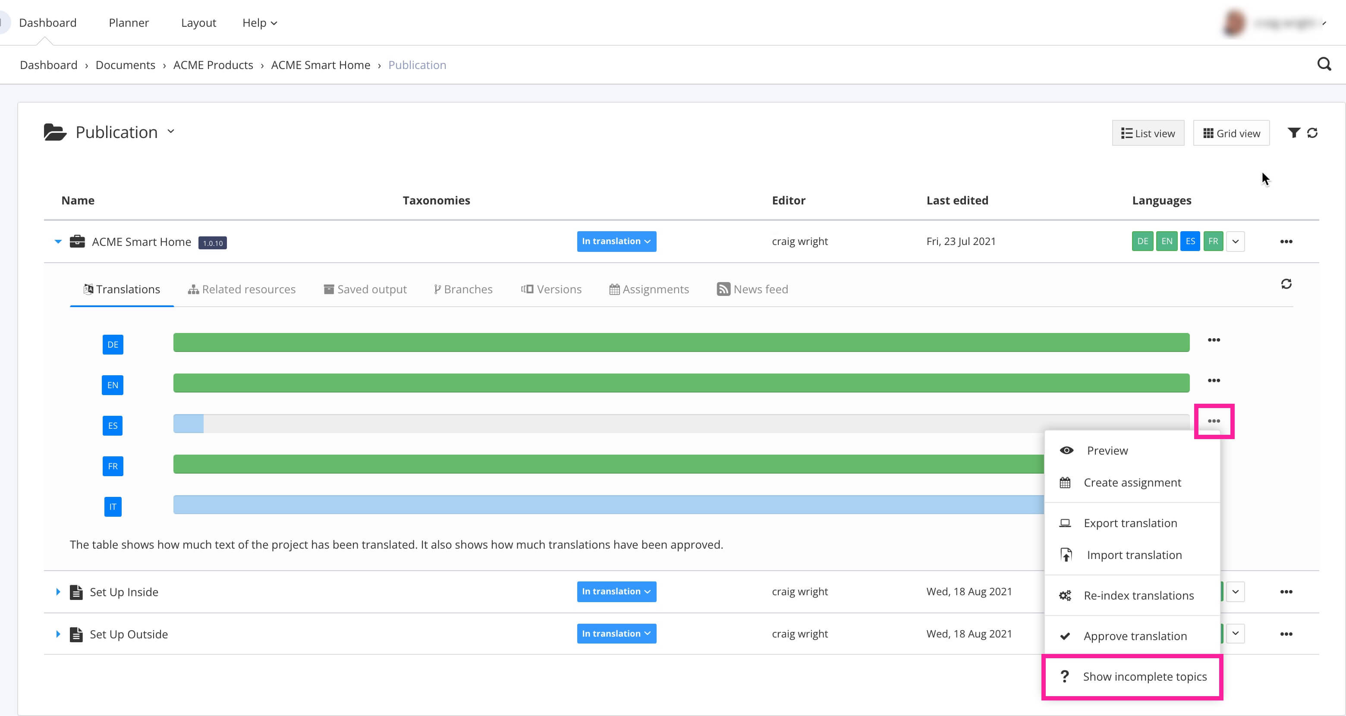Switch to Grid view
Image resolution: width=1346 pixels, height=716 pixels.
(1231, 133)
